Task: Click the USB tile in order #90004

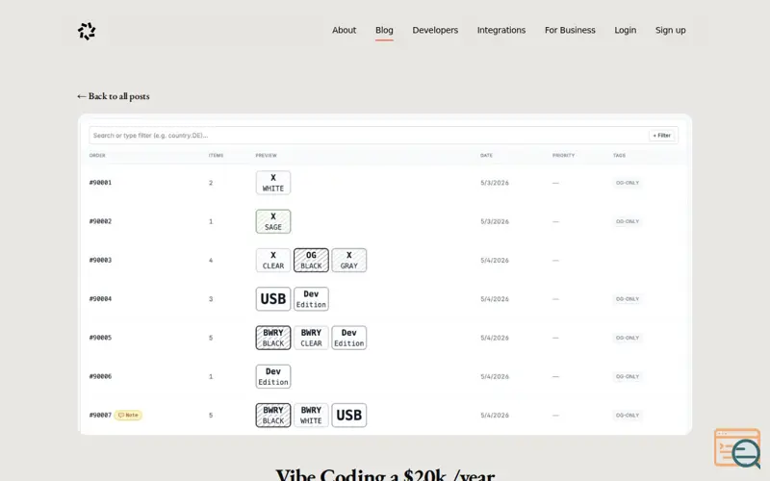Action: pyautogui.click(x=273, y=299)
